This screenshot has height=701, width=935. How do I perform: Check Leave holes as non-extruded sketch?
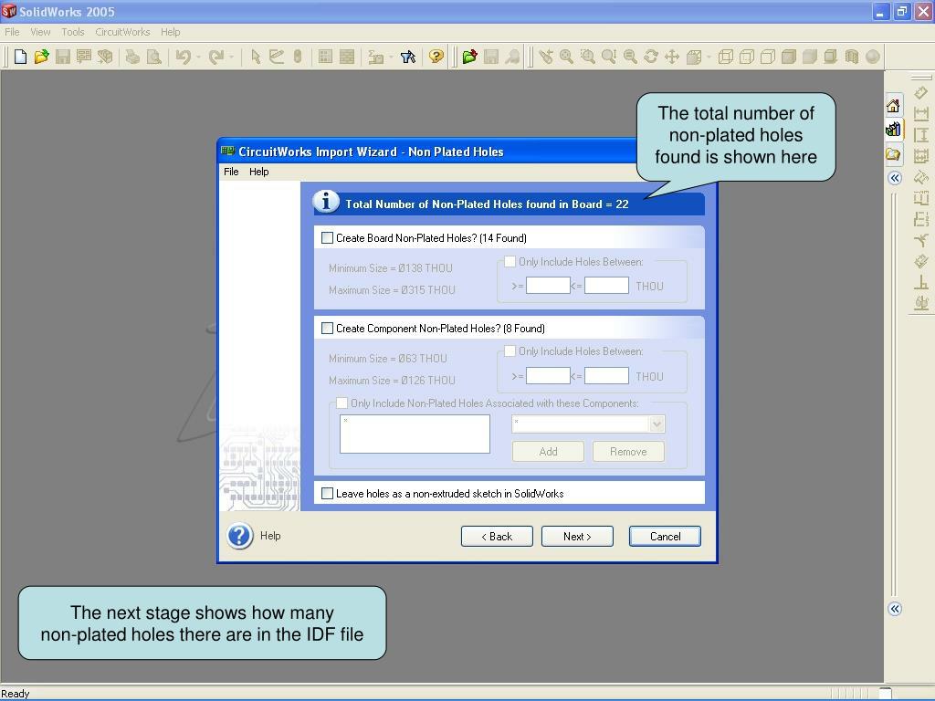pyautogui.click(x=328, y=494)
